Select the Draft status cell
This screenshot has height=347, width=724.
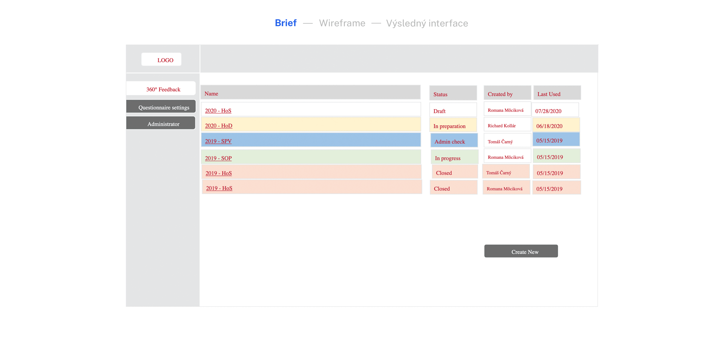click(453, 110)
